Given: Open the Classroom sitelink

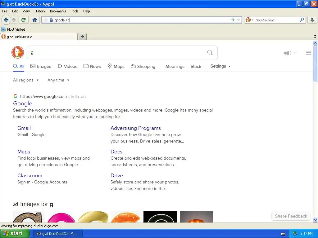Looking at the screenshot, I should click(x=30, y=175).
